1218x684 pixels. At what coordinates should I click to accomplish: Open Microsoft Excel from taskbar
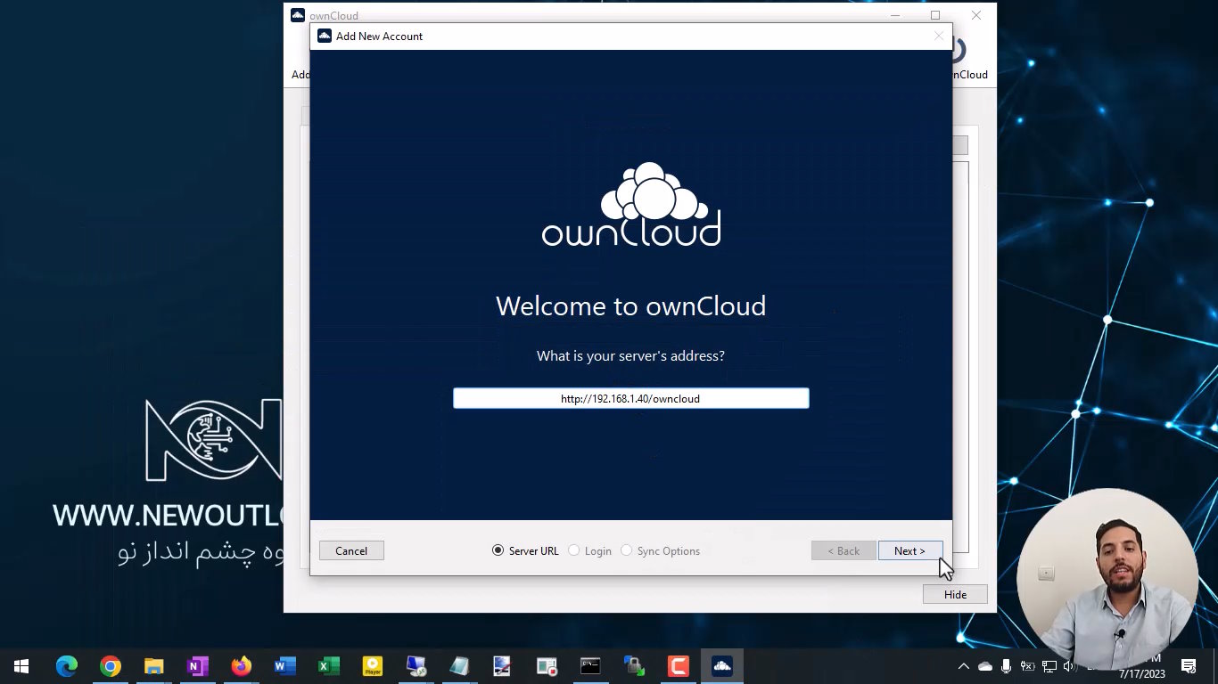pyautogui.click(x=328, y=665)
